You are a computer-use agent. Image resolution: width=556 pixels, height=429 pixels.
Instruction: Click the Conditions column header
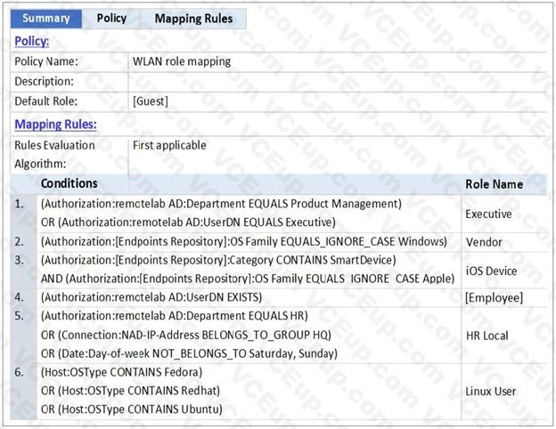69,183
